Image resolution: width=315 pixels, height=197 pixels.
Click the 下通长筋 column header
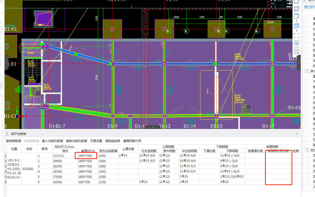click(209, 151)
